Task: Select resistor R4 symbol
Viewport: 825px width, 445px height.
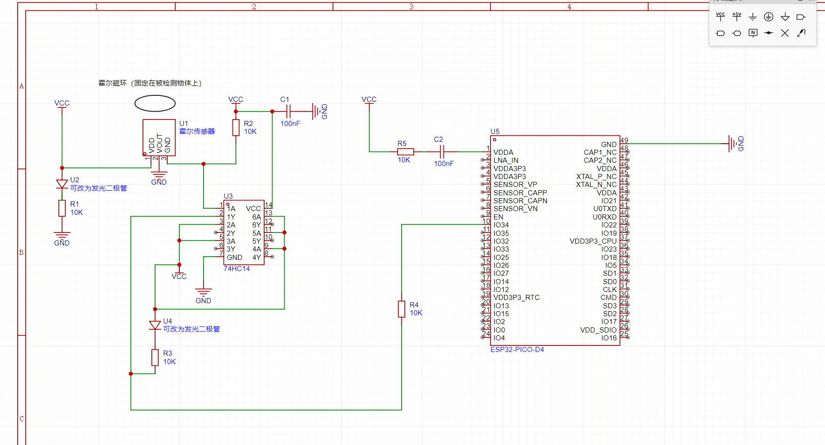Action: click(x=402, y=309)
